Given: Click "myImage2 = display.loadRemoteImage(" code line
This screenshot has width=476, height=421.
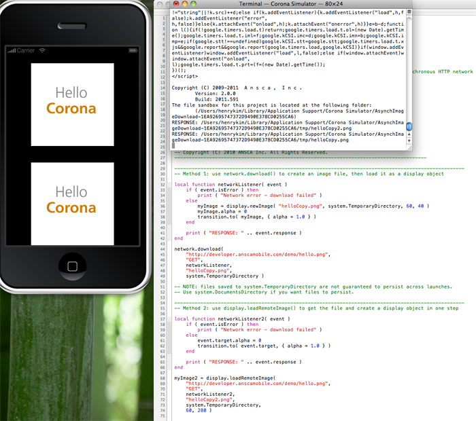Looking at the screenshot, I should coord(225,378).
